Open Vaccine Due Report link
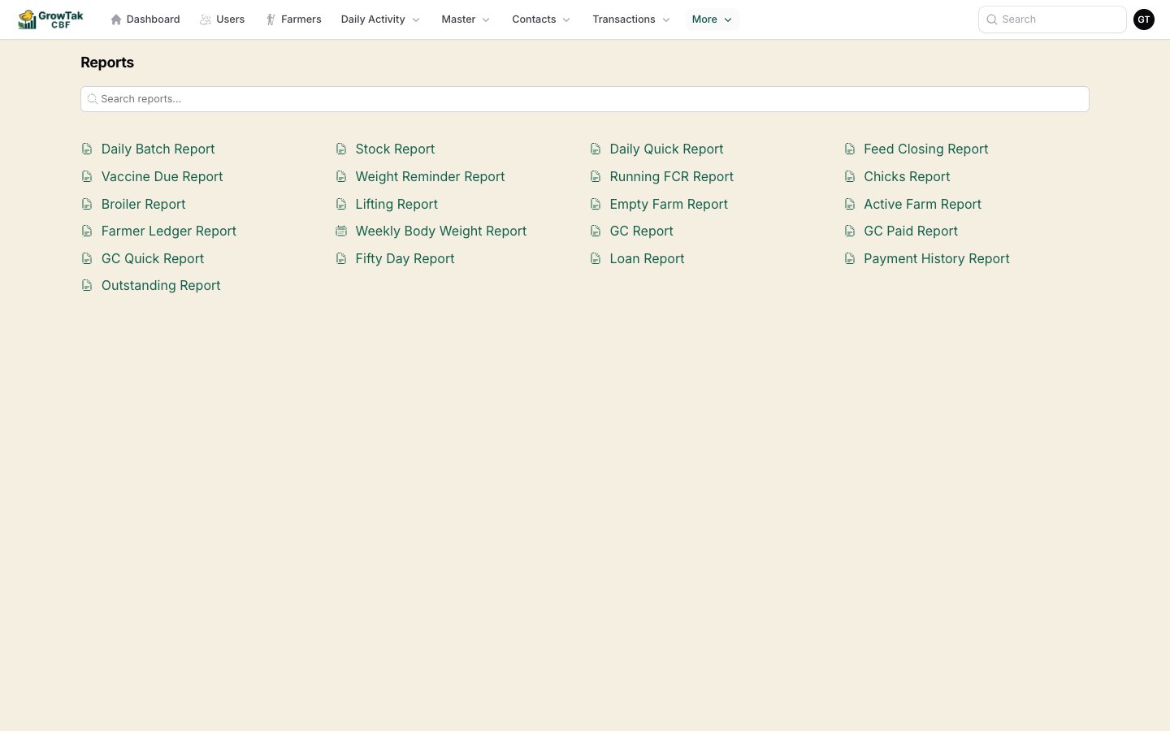 [x=162, y=177]
